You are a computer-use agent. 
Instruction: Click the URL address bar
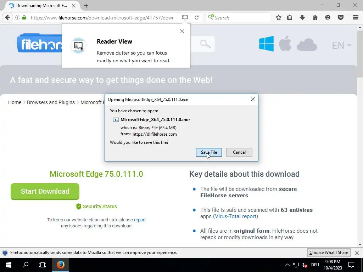pyautogui.click(x=102, y=18)
